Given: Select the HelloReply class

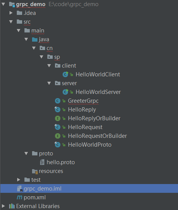Looking at the screenshot, I should point(82,110).
